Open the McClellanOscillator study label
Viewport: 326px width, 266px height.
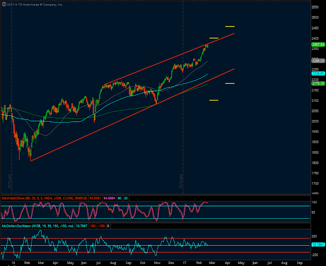point(38,226)
